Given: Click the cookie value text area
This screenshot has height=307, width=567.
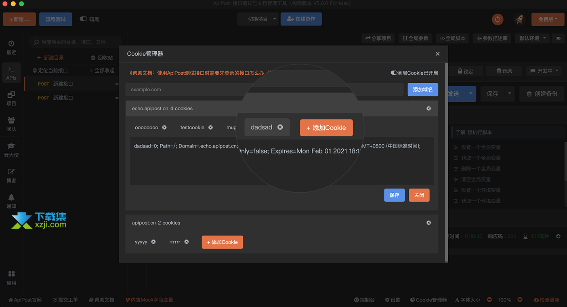Looking at the screenshot, I should coord(282,161).
